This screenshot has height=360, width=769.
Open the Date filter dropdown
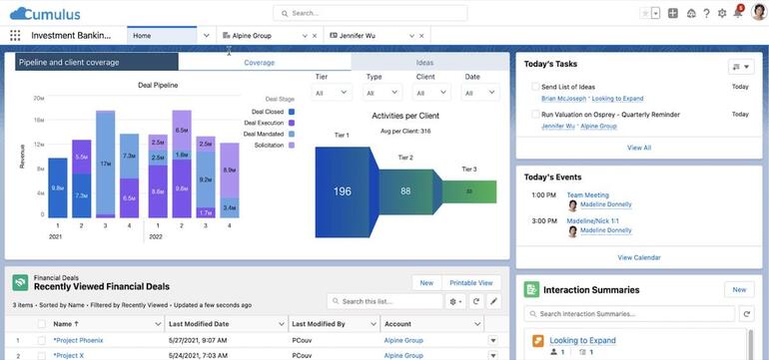point(480,93)
